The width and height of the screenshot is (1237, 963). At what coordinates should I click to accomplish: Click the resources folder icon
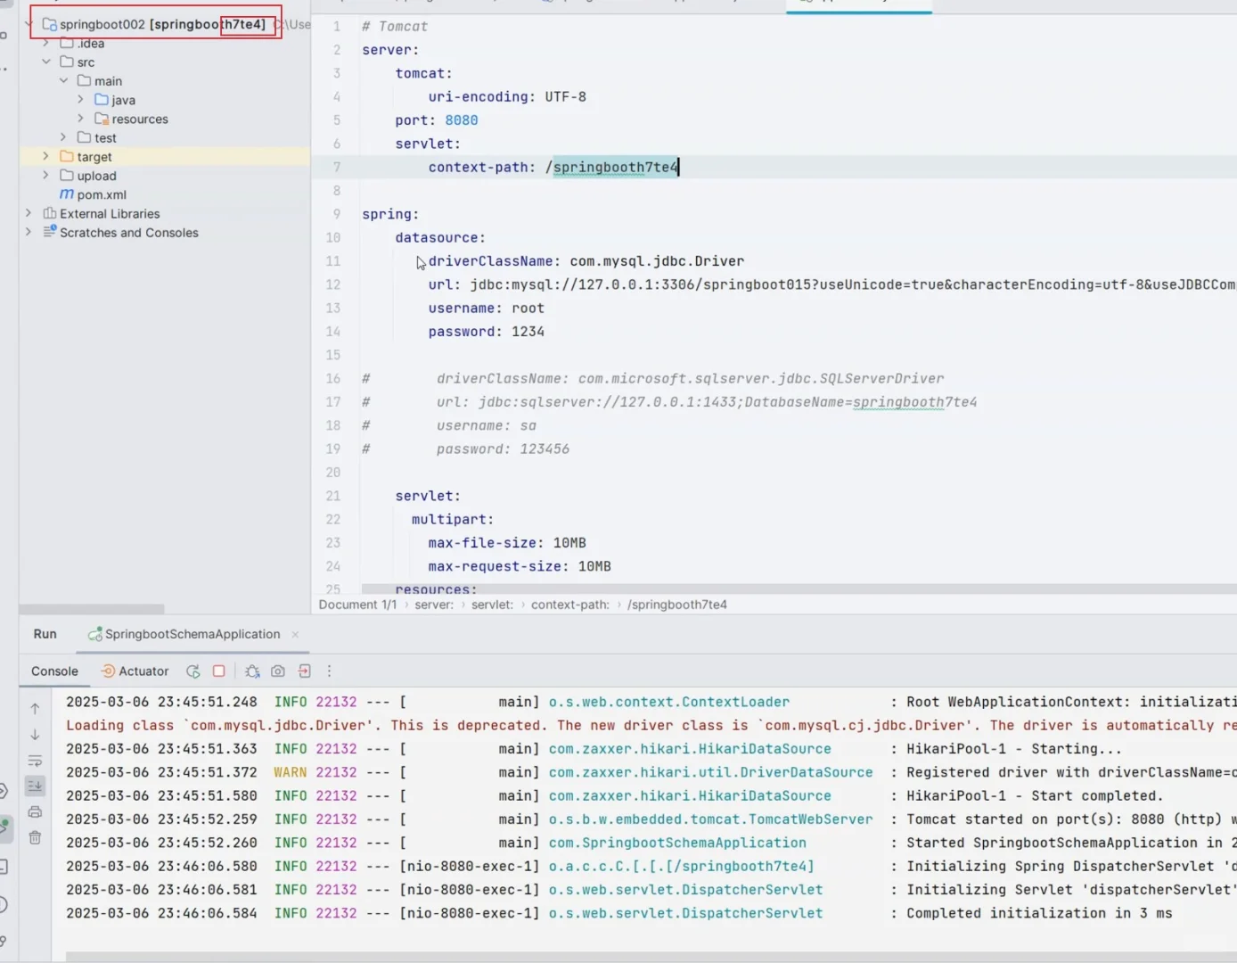102,119
